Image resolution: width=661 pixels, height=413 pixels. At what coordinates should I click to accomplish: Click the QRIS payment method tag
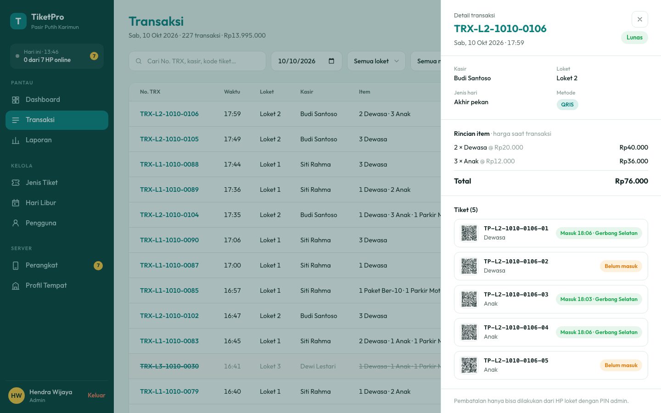pos(567,105)
